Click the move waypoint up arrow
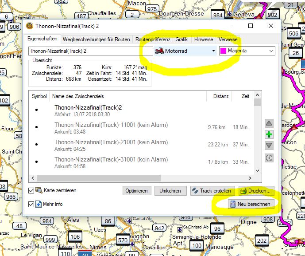 coord(269,123)
